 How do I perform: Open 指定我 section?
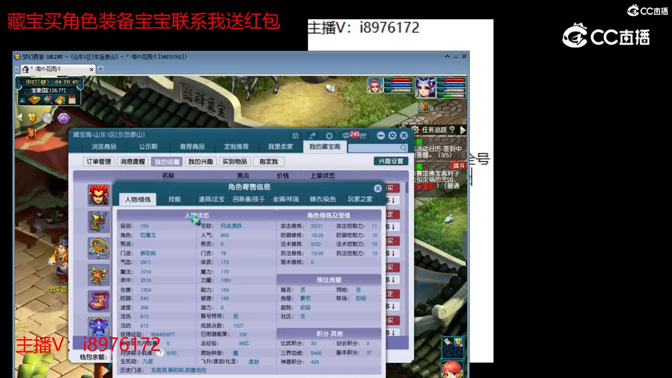click(x=268, y=162)
